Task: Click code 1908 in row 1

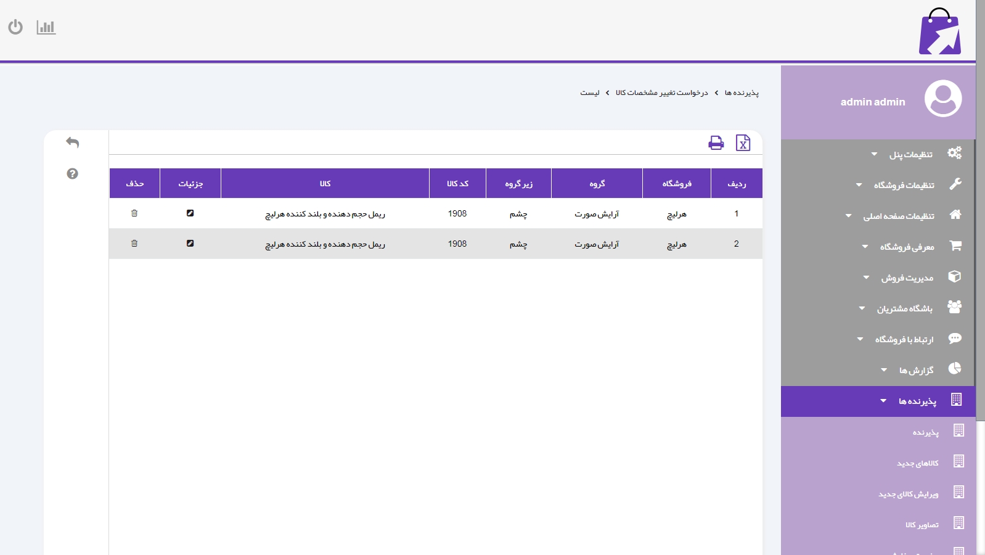Action: (x=457, y=213)
